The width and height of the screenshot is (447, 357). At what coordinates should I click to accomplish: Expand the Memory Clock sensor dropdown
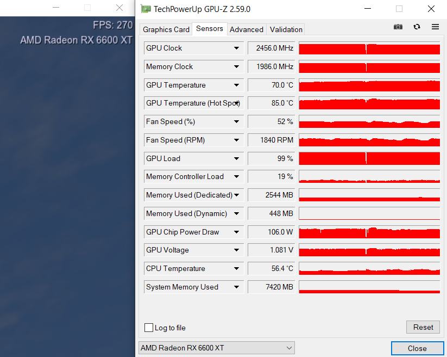236,66
